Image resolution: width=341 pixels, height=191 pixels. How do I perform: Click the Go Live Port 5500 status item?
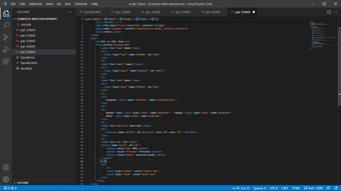pos(313,188)
